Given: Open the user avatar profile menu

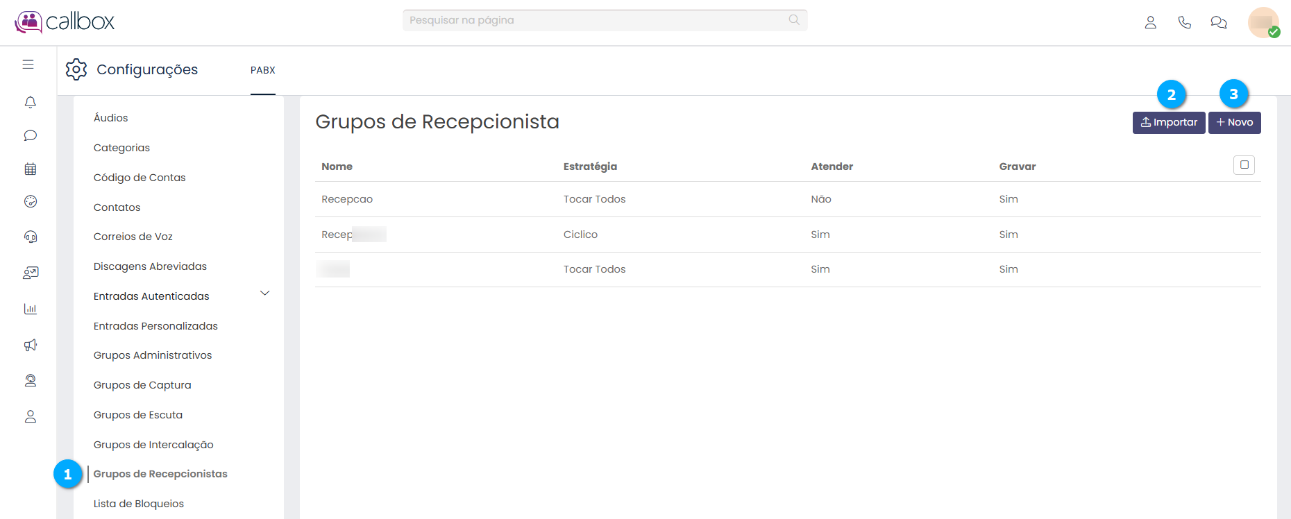Looking at the screenshot, I should click(x=1263, y=22).
